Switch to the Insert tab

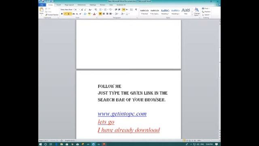(x=59, y=5)
